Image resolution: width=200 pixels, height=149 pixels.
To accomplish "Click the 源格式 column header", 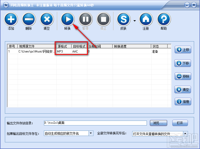I will click(x=64, y=46).
